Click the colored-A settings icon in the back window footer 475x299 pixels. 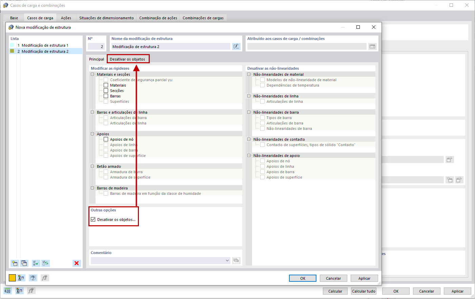pos(19,291)
